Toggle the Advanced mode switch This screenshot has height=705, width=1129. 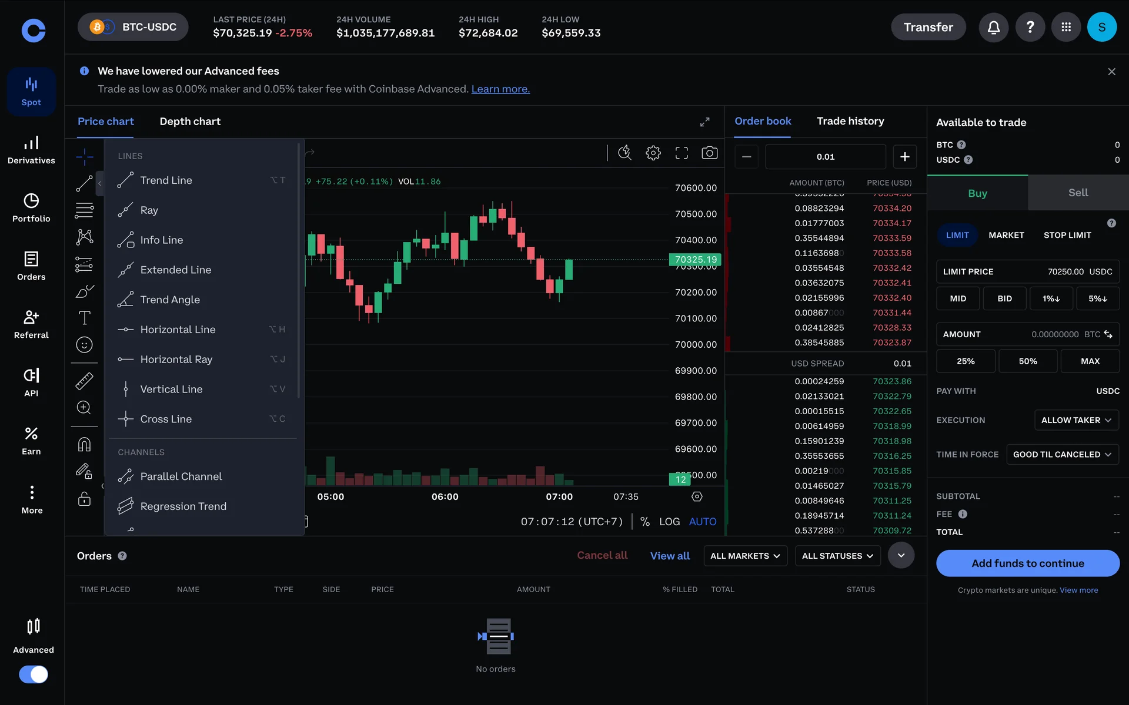click(x=34, y=674)
